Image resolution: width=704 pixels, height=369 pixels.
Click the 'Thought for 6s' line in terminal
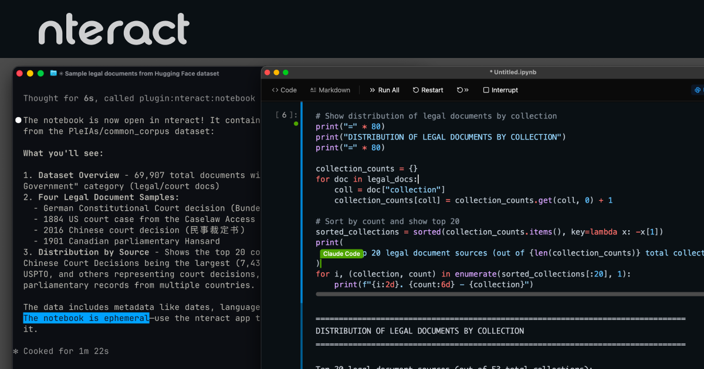(139, 98)
